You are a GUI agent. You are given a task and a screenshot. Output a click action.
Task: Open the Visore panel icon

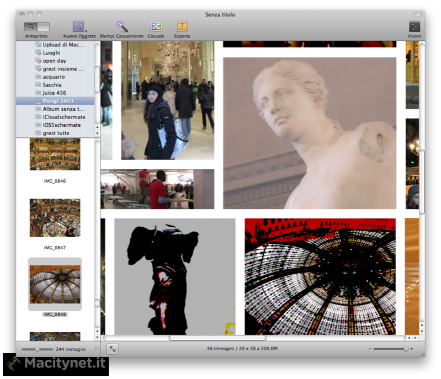click(x=415, y=26)
